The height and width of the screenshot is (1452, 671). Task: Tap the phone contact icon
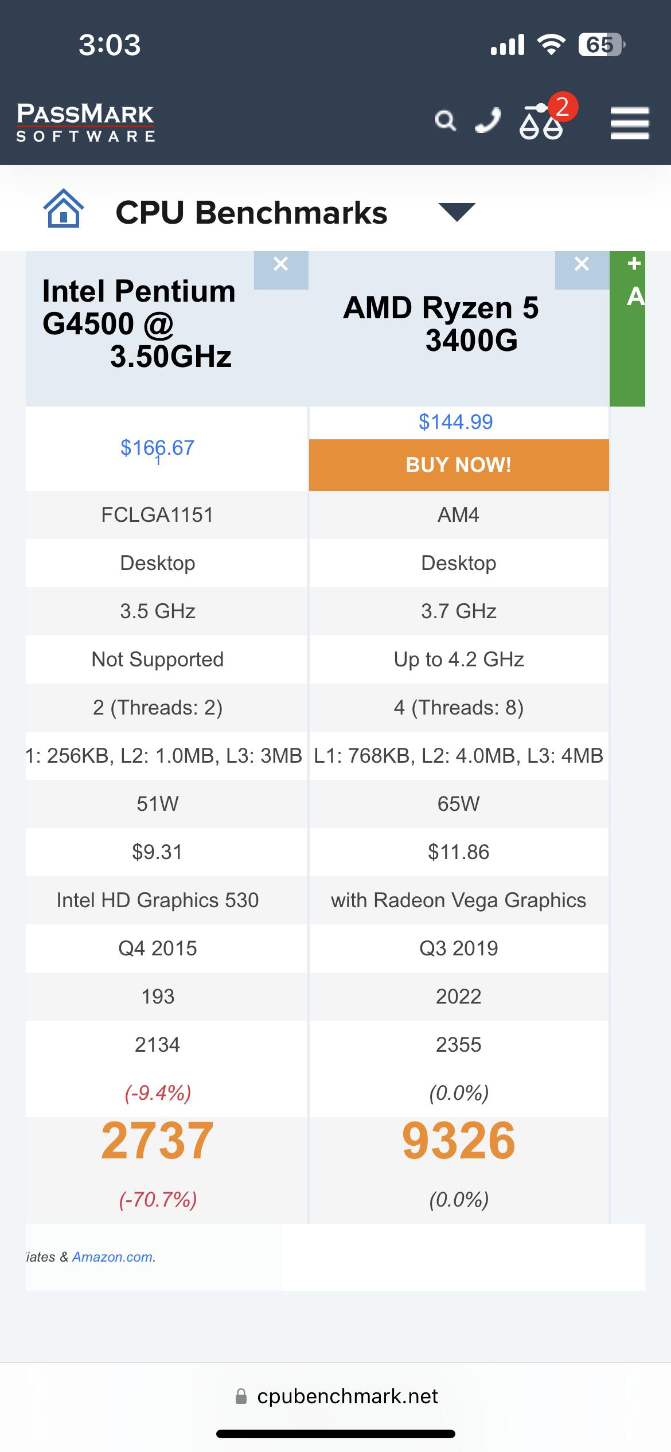click(487, 120)
